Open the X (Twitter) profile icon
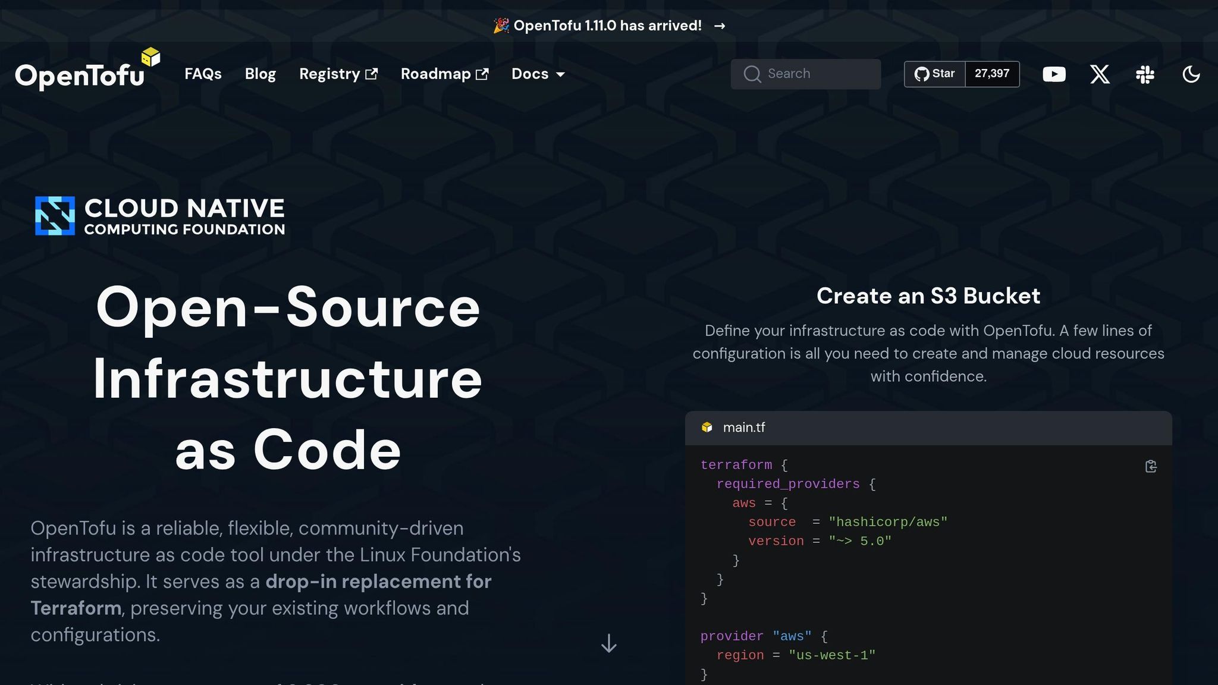 [x=1100, y=74]
